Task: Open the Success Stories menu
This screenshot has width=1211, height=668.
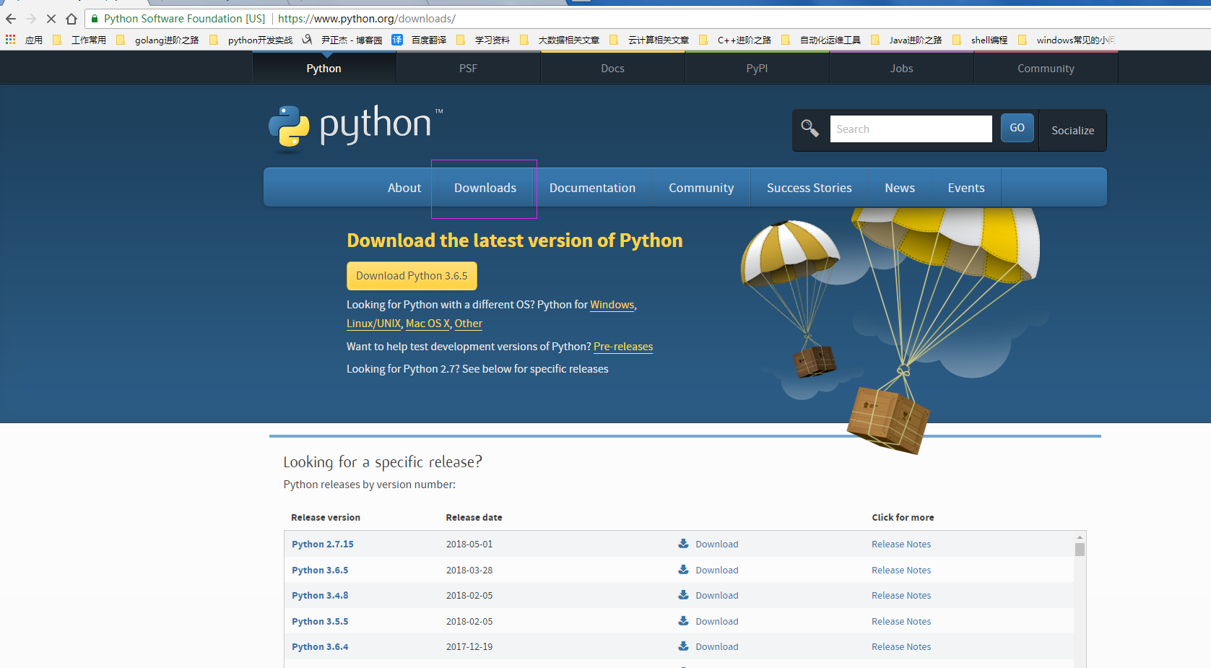Action: coord(809,188)
